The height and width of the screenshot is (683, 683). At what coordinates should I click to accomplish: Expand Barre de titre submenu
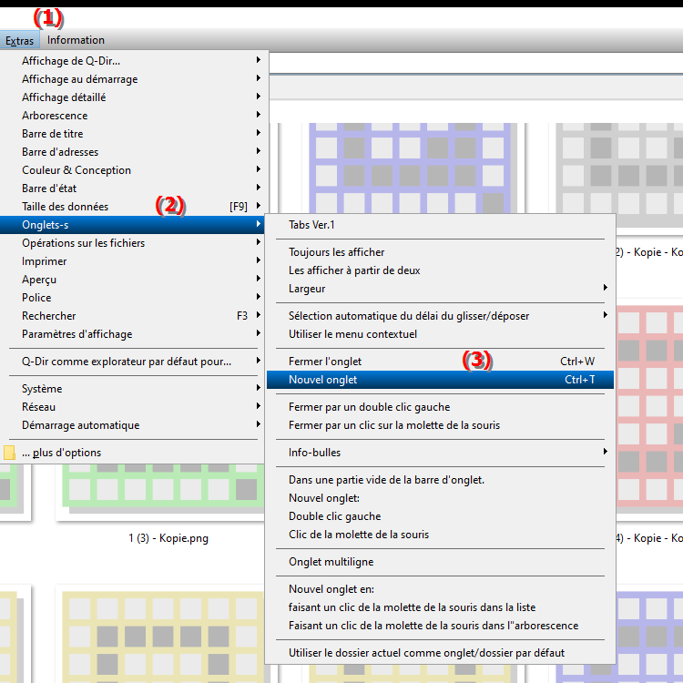pos(134,134)
